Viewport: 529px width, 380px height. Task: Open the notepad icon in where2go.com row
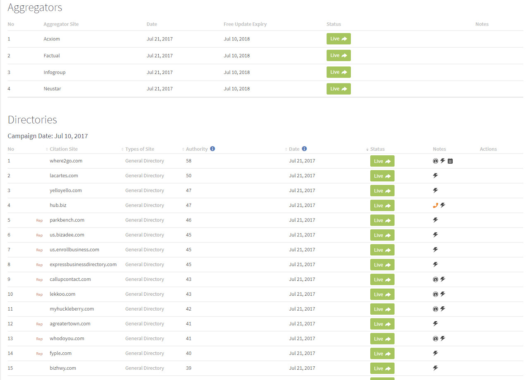tap(450, 161)
